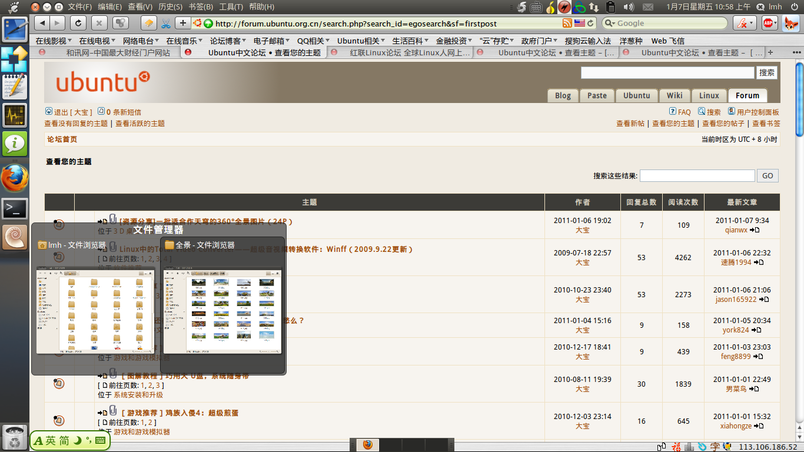Expand the 在线影视 bookmark folder
804x452 pixels.
(54, 41)
